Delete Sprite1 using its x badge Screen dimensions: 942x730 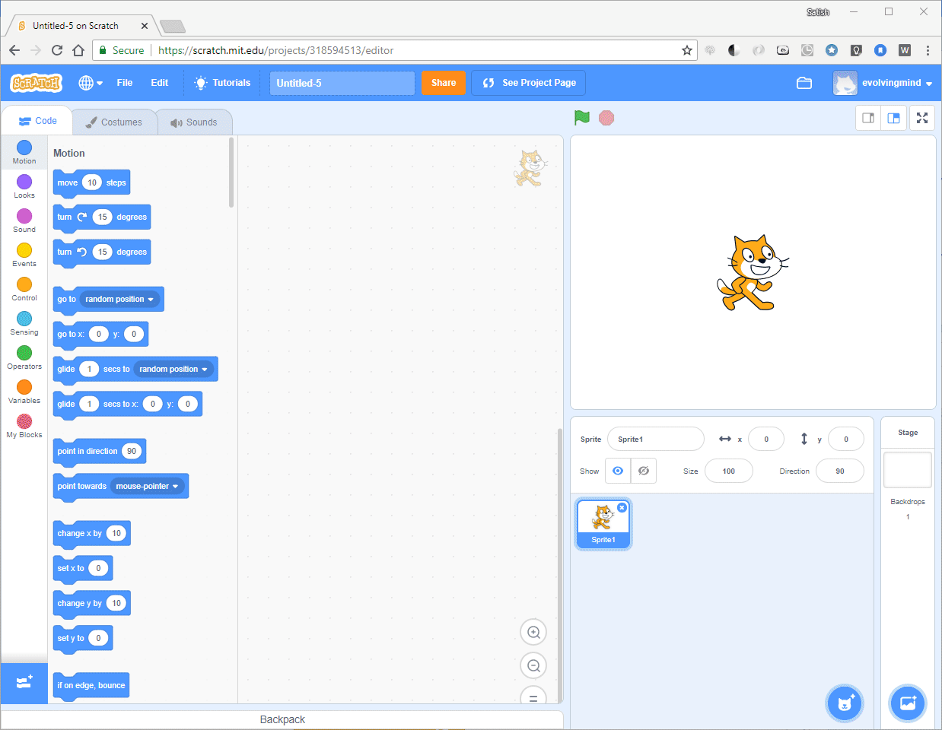[x=622, y=507]
